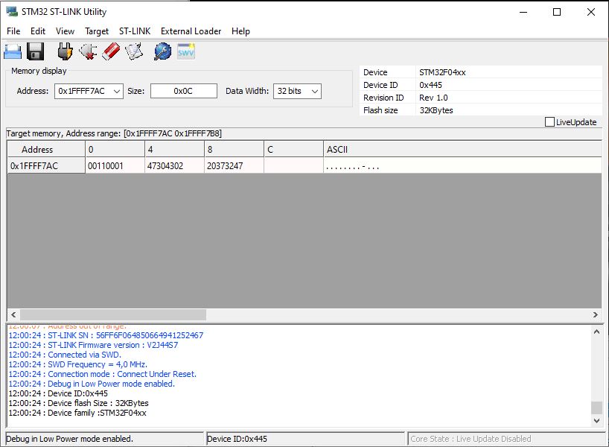609x447 pixels.
Task: Click the Device value STM32F04xx
Action: point(442,72)
